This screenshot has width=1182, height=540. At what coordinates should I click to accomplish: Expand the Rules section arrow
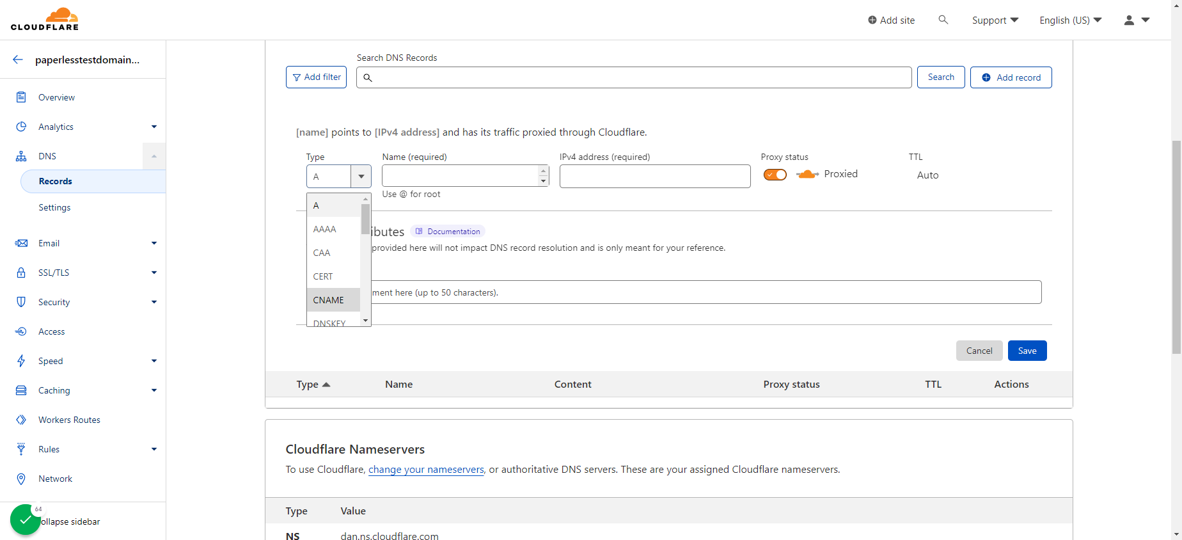pos(154,449)
